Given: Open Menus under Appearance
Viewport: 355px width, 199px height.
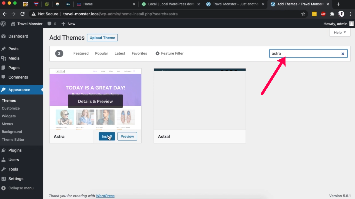Looking at the screenshot, I should click(x=7, y=124).
